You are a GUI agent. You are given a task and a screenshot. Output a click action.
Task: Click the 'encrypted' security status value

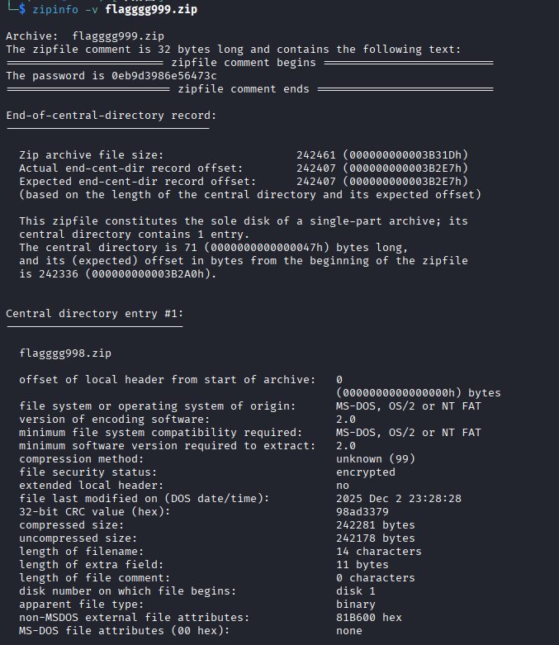coord(366,472)
